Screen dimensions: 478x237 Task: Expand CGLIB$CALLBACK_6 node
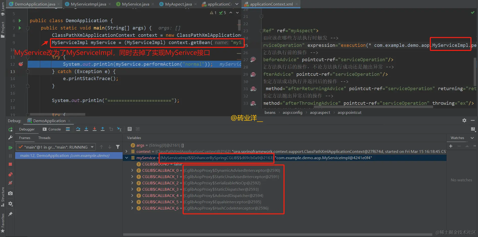click(132, 208)
